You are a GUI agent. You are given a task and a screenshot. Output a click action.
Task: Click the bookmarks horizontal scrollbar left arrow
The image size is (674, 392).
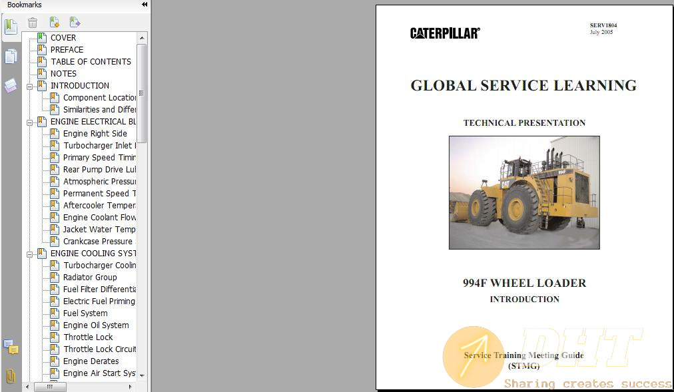(27, 387)
